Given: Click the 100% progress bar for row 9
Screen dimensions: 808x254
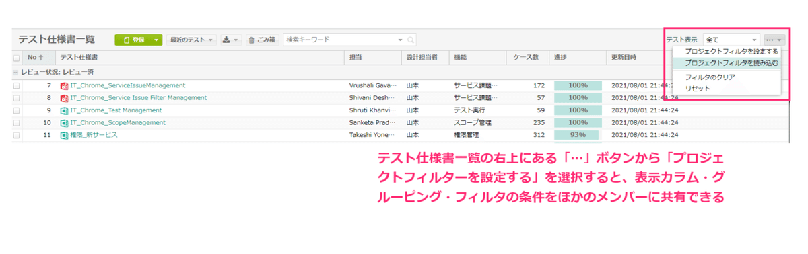Looking at the screenshot, I should 577,110.
